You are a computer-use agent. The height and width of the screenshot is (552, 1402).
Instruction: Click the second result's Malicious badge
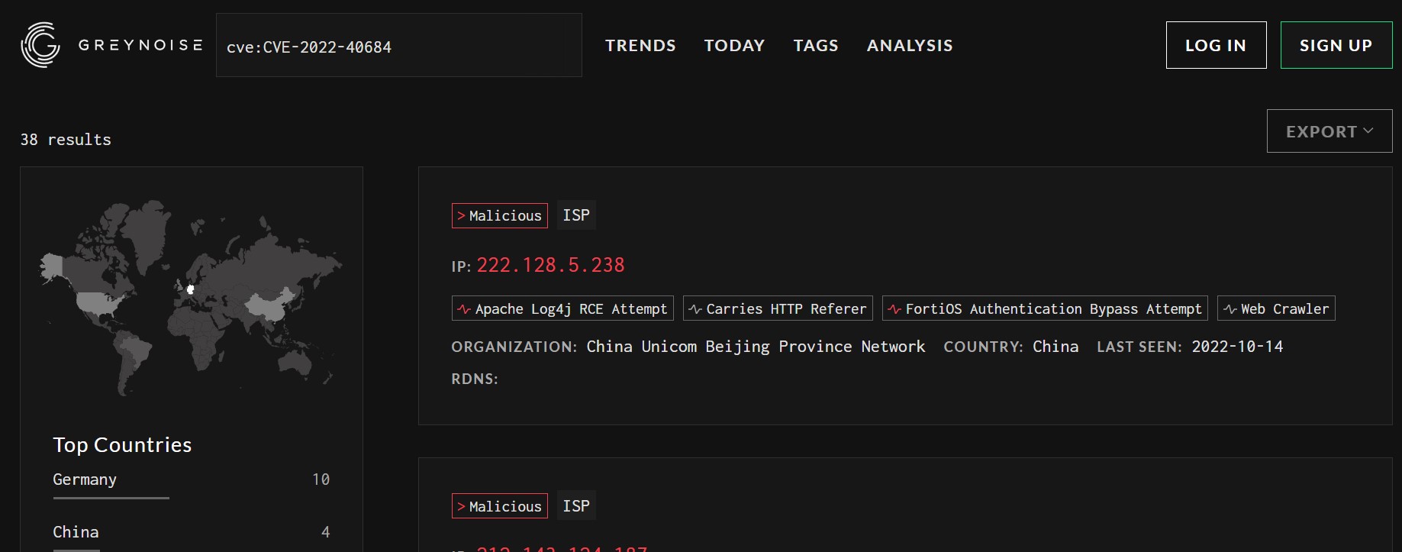[x=500, y=506]
